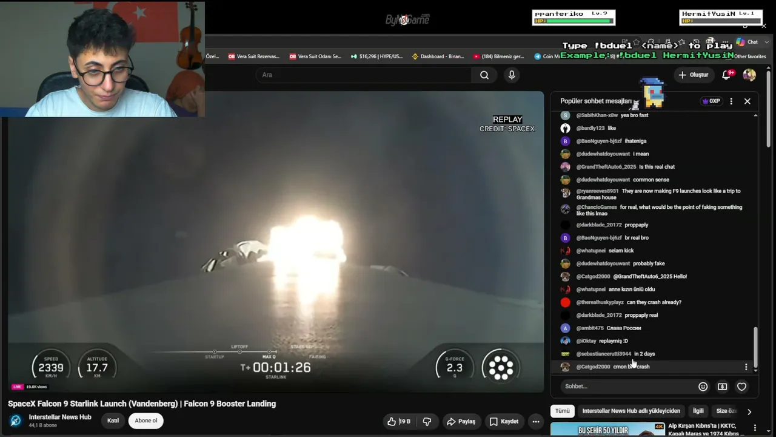
Task: Close the live chat panel
Action: pyautogui.click(x=747, y=101)
